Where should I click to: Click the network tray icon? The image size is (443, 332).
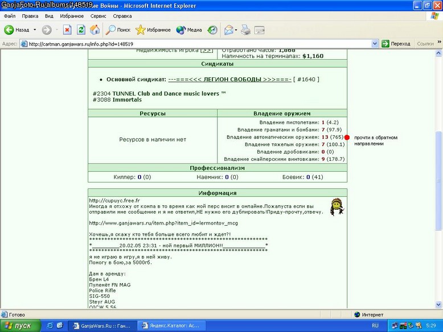[x=395, y=326]
